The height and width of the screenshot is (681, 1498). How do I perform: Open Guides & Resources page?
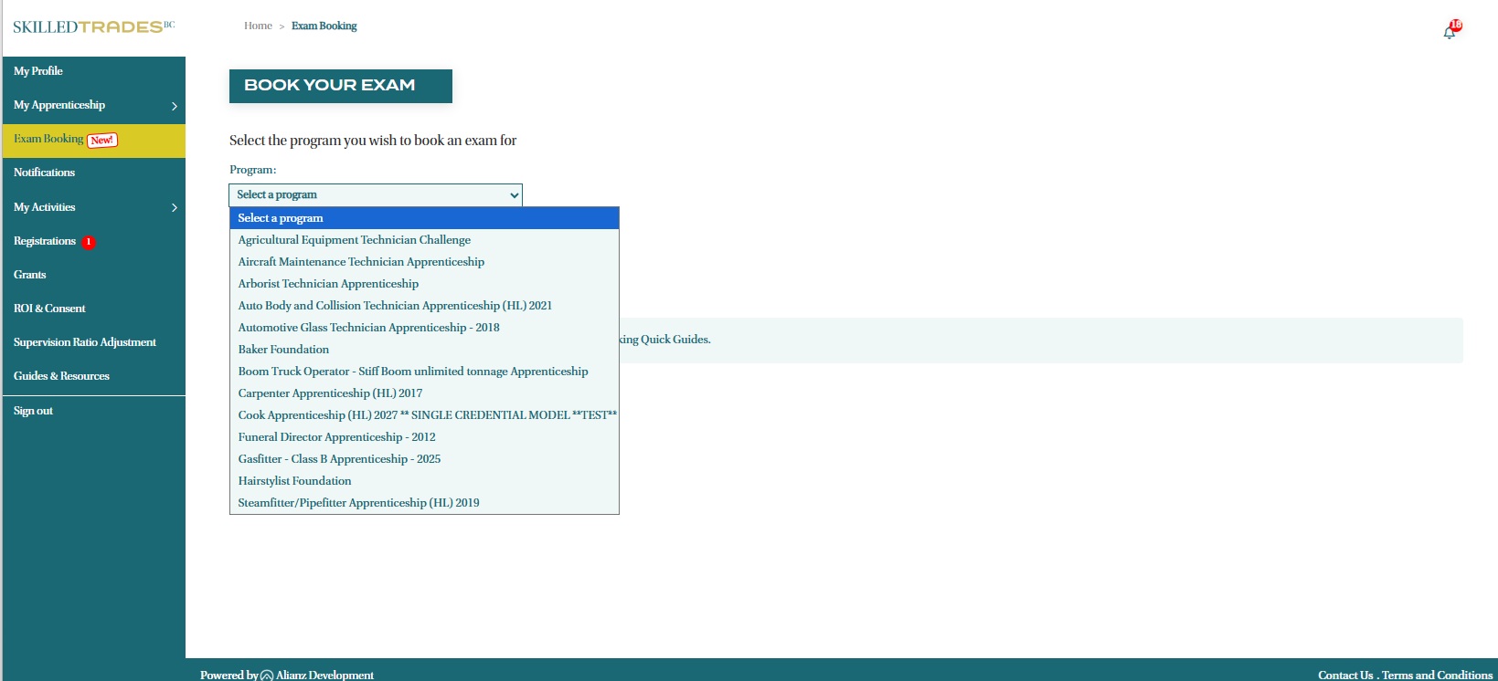tap(61, 376)
